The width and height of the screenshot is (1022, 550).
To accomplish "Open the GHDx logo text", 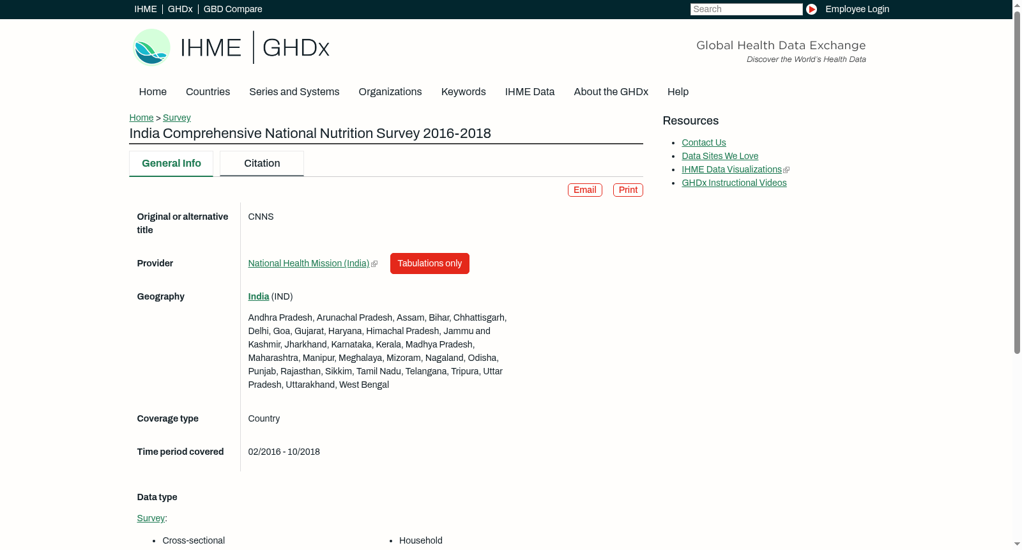I will pos(296,48).
